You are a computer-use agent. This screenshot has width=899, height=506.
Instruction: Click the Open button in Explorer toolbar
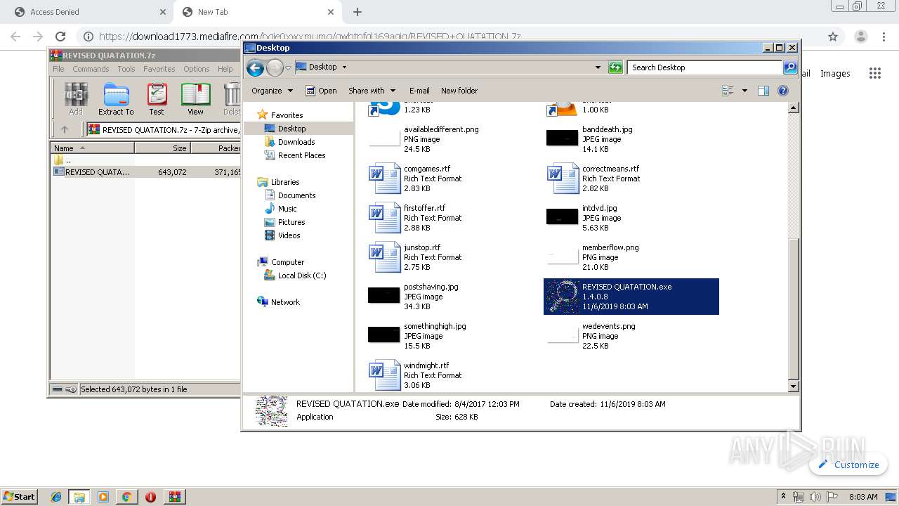pos(321,91)
